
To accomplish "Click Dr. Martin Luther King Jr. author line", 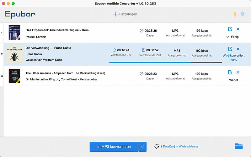I will [61, 79].
